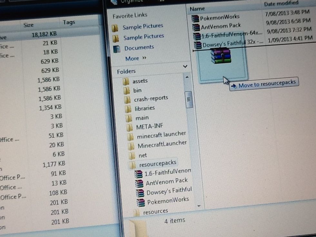Select AntVenom Pack archive in folder tree
Screen dimensions: 316x237
click(167, 182)
